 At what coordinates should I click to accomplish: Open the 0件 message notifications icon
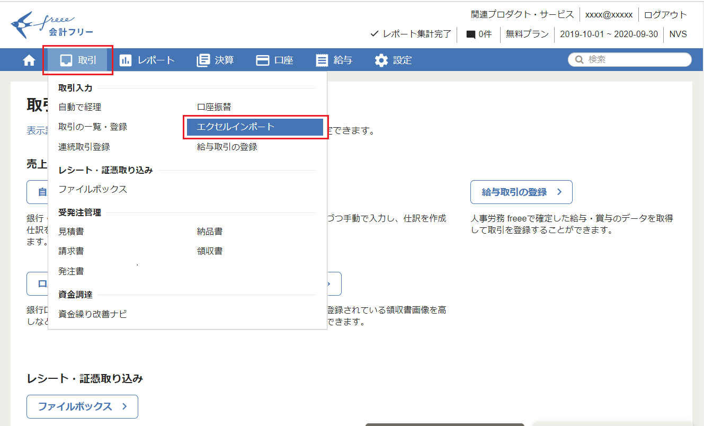click(479, 34)
